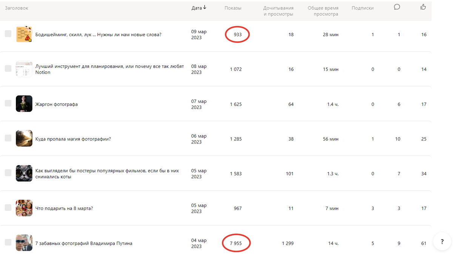Click the view time 1.4 ч.
Screen dimensions: 453x256
pyautogui.click(x=333, y=104)
